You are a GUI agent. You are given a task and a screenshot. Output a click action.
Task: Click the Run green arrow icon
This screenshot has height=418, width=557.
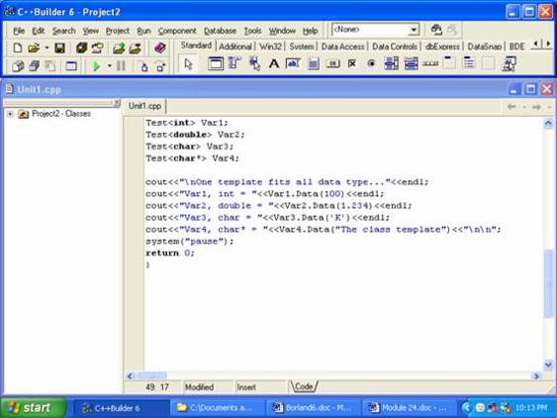point(96,65)
